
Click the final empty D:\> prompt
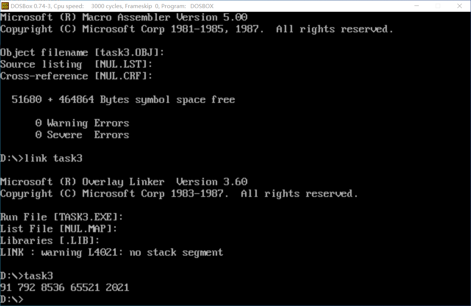12,299
